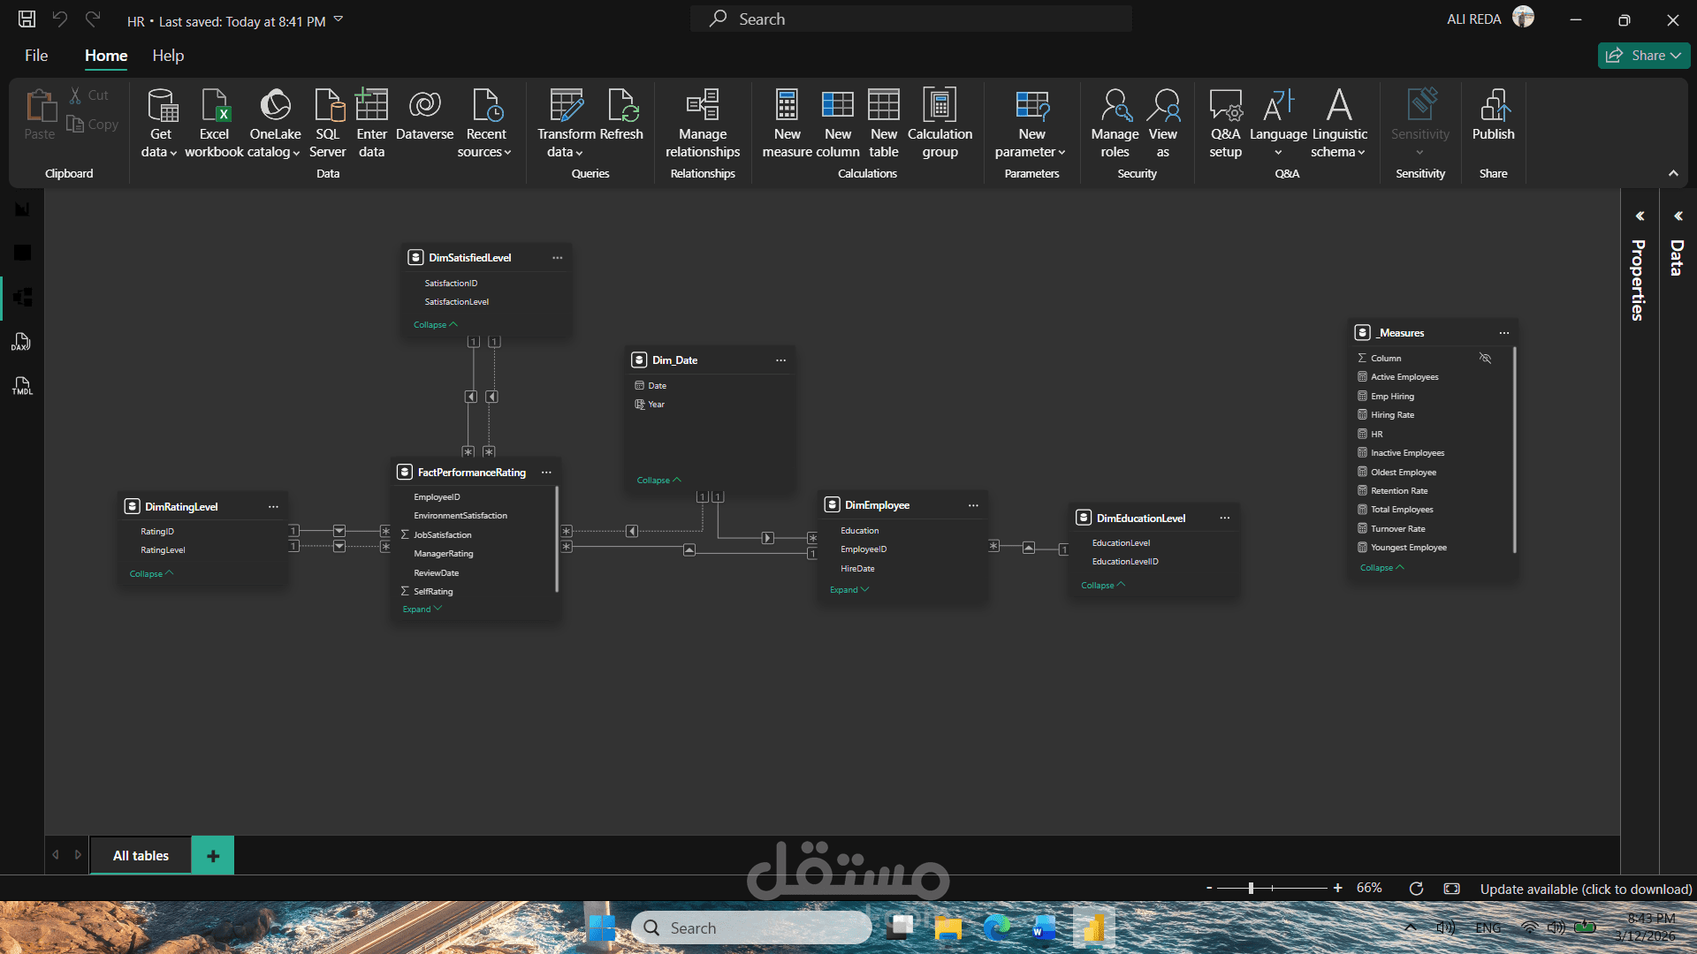
Task: Toggle hidden eye icon on Column field
Action: point(1485,358)
